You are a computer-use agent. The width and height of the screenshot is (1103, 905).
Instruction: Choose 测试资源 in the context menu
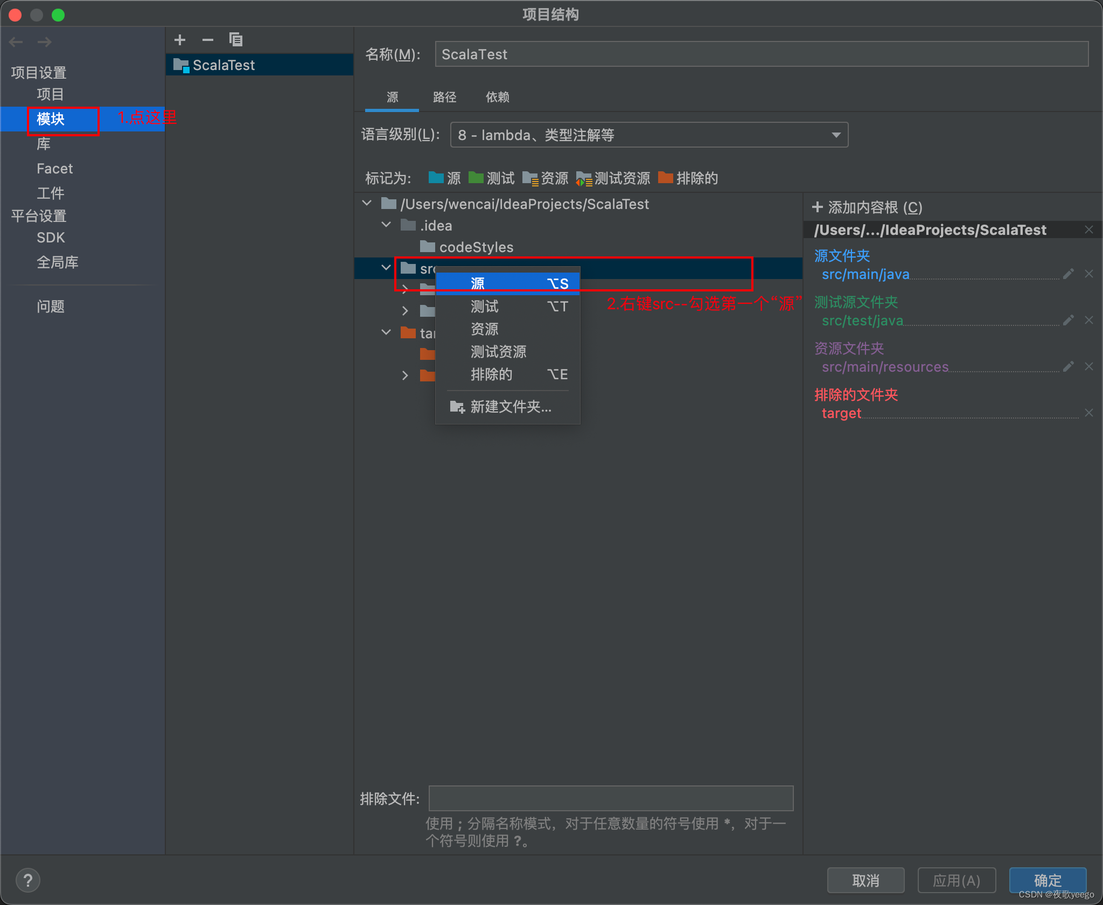(x=508, y=352)
